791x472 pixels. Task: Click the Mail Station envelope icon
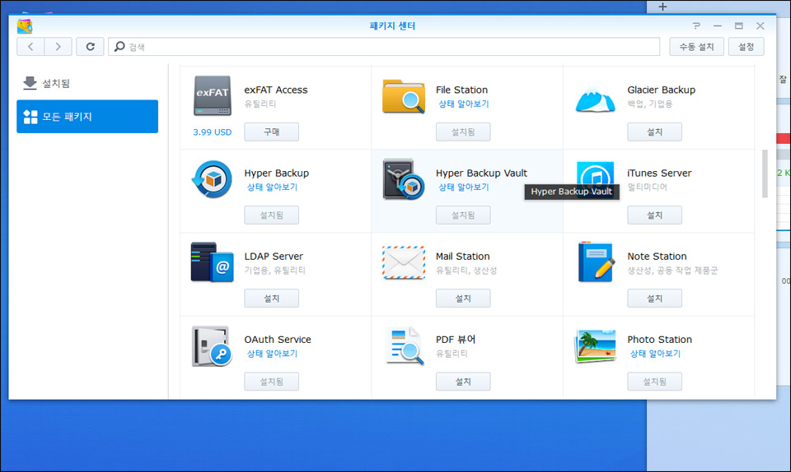tap(404, 262)
